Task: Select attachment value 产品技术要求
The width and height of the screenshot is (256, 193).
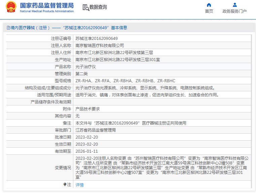Action: 87,109
